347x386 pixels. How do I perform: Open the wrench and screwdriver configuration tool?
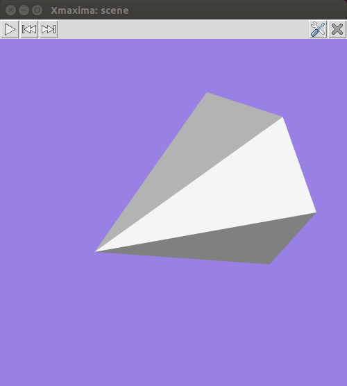[318, 29]
